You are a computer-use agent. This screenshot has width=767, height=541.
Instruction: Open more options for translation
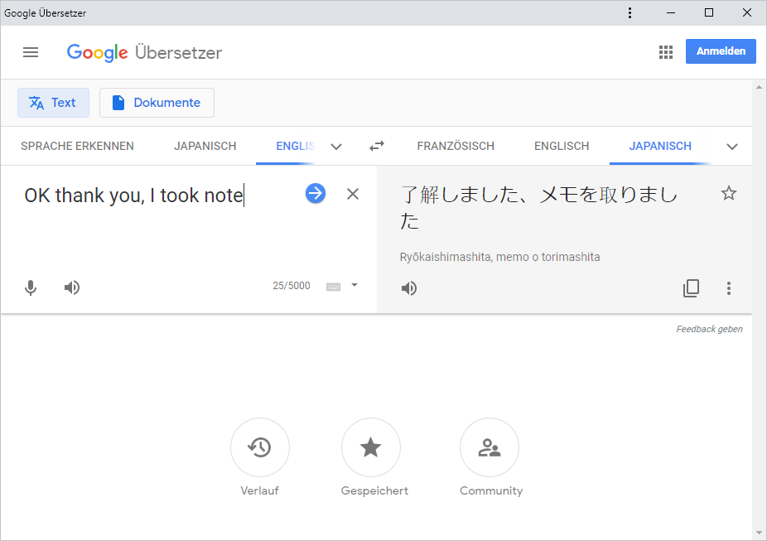click(729, 288)
